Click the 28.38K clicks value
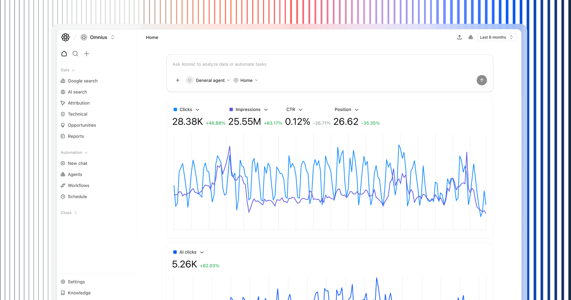Image resolution: width=571 pixels, height=300 pixels. click(x=188, y=122)
